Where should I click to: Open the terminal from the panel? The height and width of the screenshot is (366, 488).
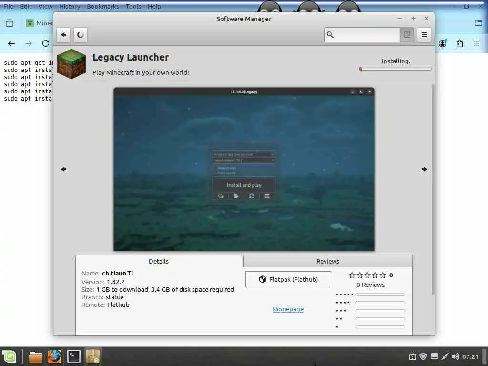74,356
